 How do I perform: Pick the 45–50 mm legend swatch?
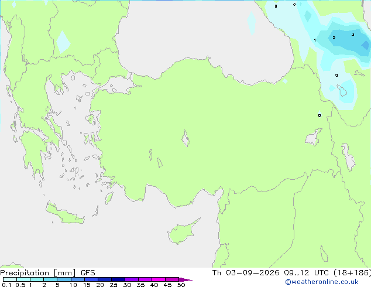(172, 279)
